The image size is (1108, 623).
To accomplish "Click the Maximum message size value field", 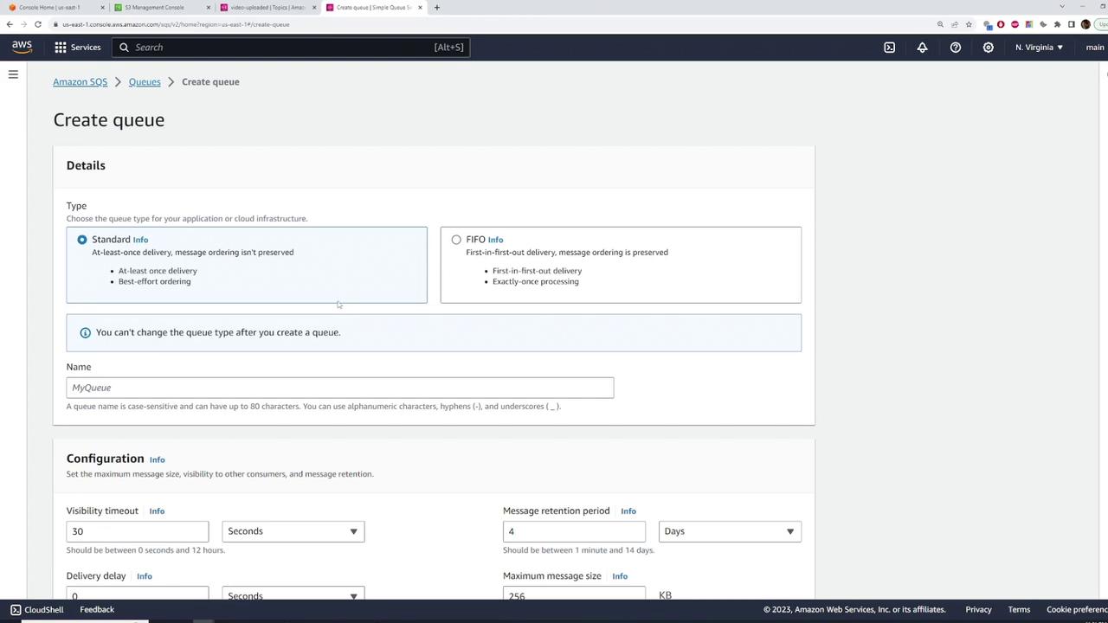I will click(x=574, y=593).
